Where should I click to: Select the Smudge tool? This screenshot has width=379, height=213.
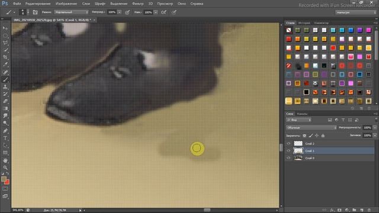click(x=5, y=116)
